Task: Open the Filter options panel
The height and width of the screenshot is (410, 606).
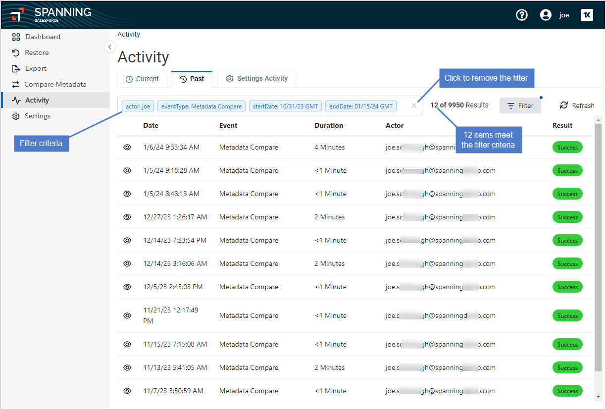Action: tap(520, 105)
